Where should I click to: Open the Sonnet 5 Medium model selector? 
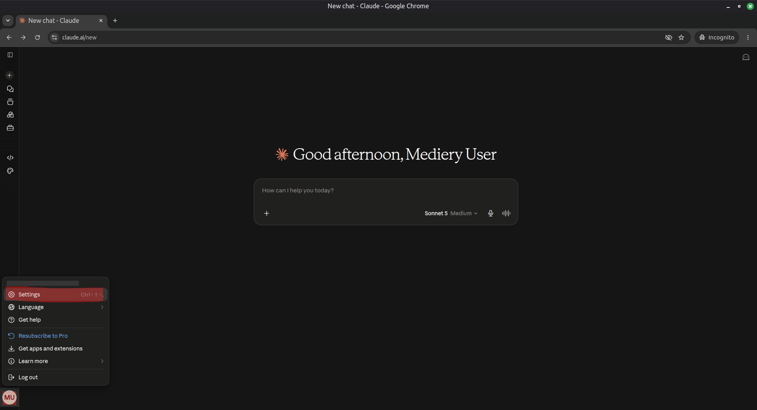[x=451, y=213]
